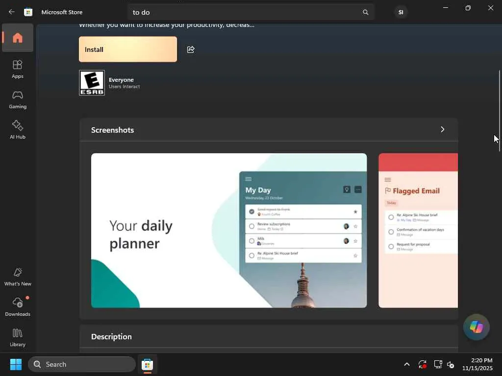Open the Downloads page
The image size is (502, 376).
pos(18,307)
